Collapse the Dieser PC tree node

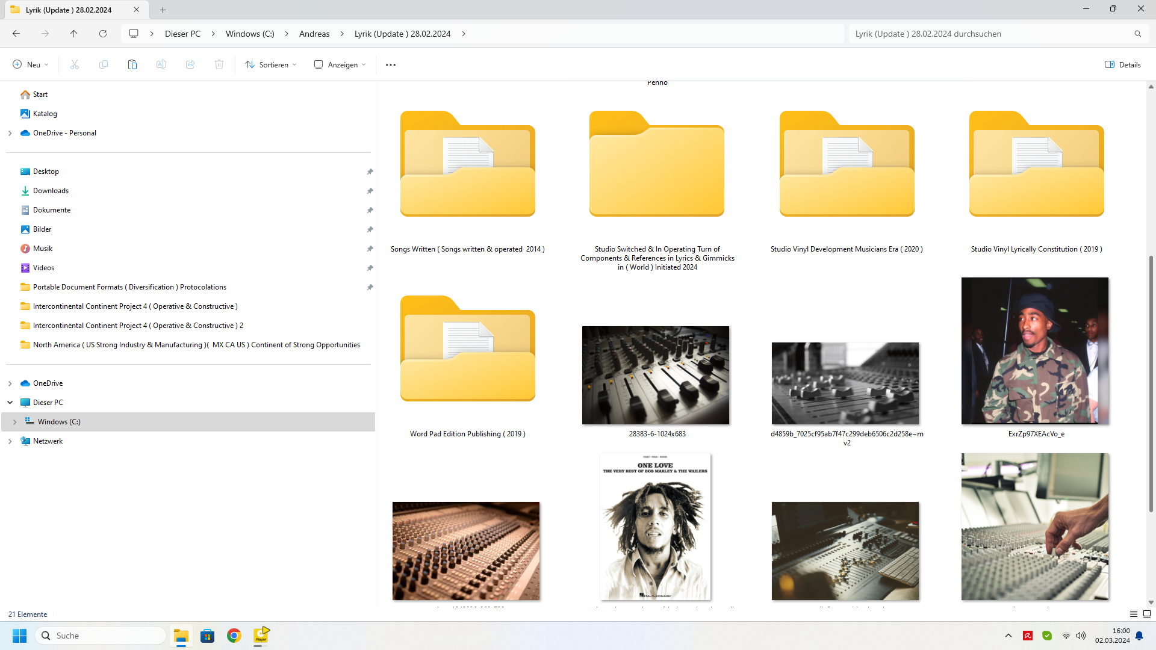coord(10,403)
